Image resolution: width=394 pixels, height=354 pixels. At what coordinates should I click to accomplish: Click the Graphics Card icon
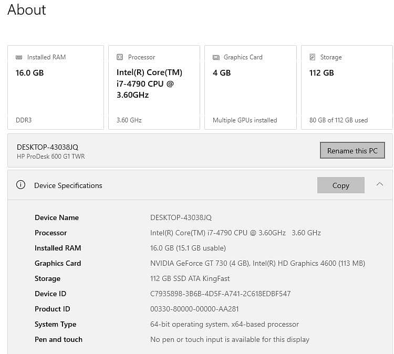pos(216,57)
